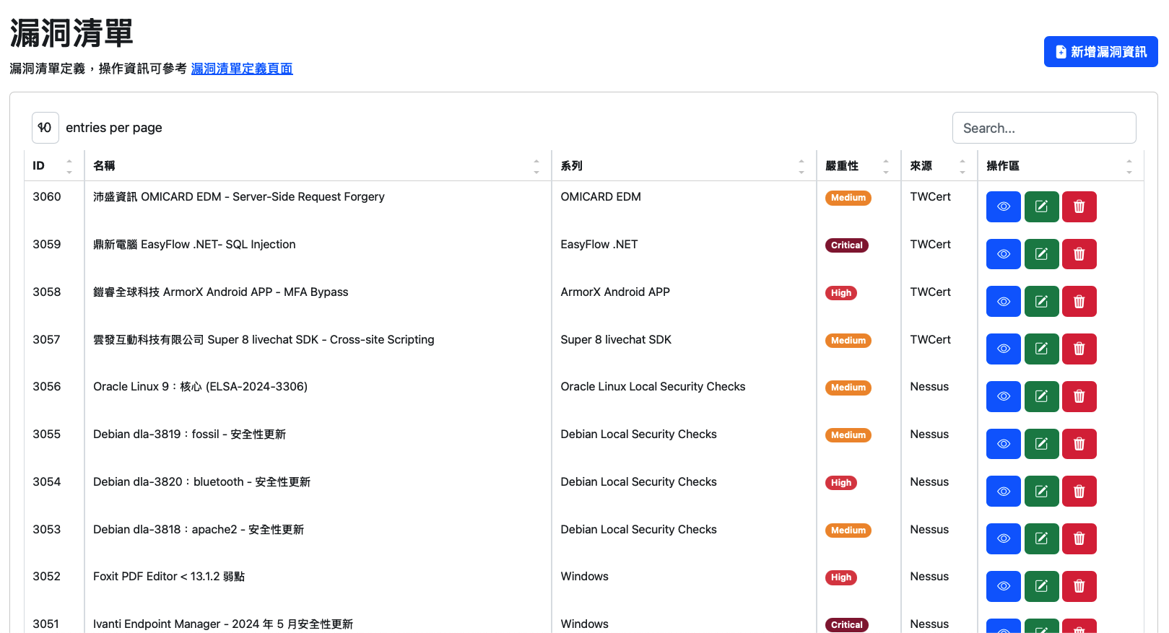Click the 新增漏洞資訊 button
The height and width of the screenshot is (633, 1169).
click(x=1100, y=52)
